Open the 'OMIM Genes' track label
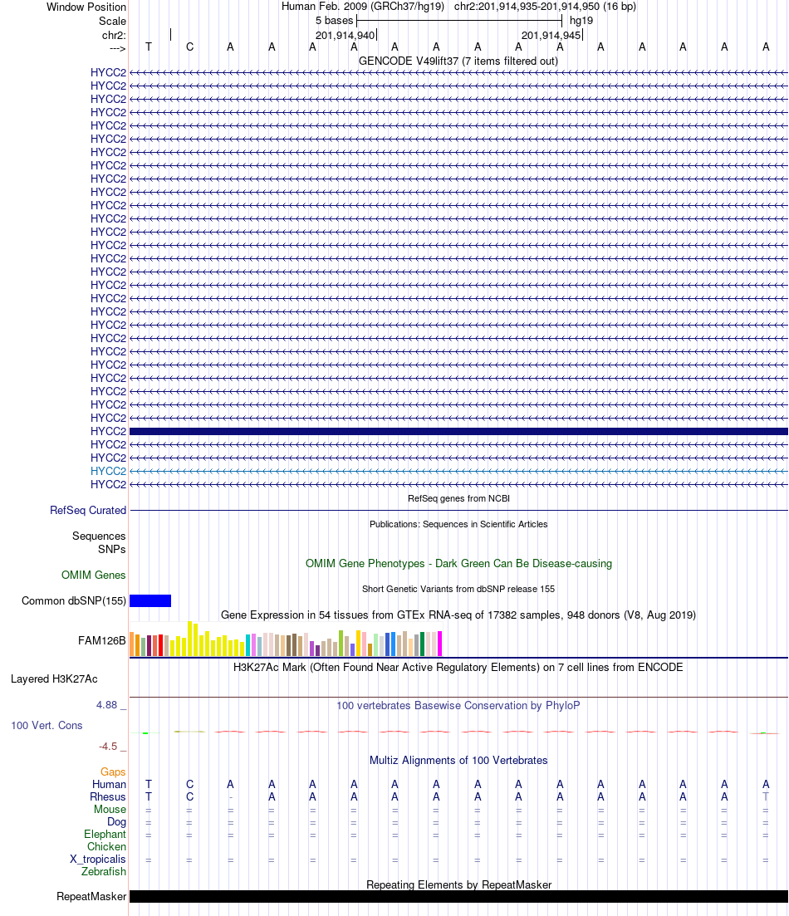 tap(94, 575)
